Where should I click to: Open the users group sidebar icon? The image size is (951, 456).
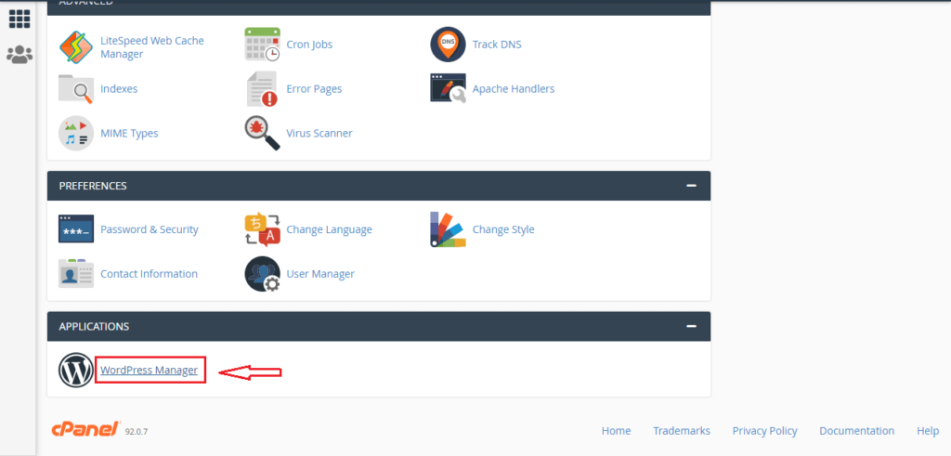coord(20,55)
